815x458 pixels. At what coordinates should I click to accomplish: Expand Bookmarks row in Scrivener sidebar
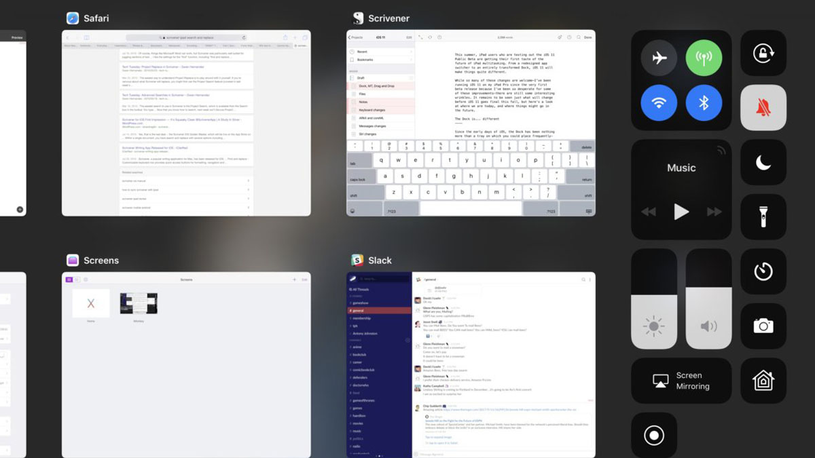point(380,60)
